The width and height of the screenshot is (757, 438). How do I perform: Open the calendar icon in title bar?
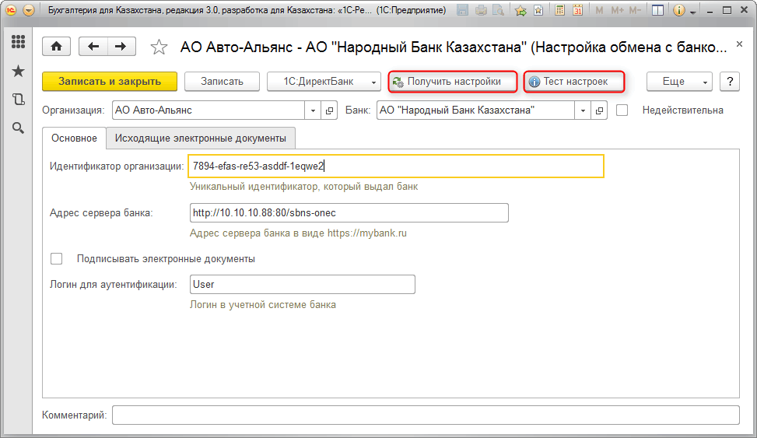pyautogui.click(x=578, y=11)
